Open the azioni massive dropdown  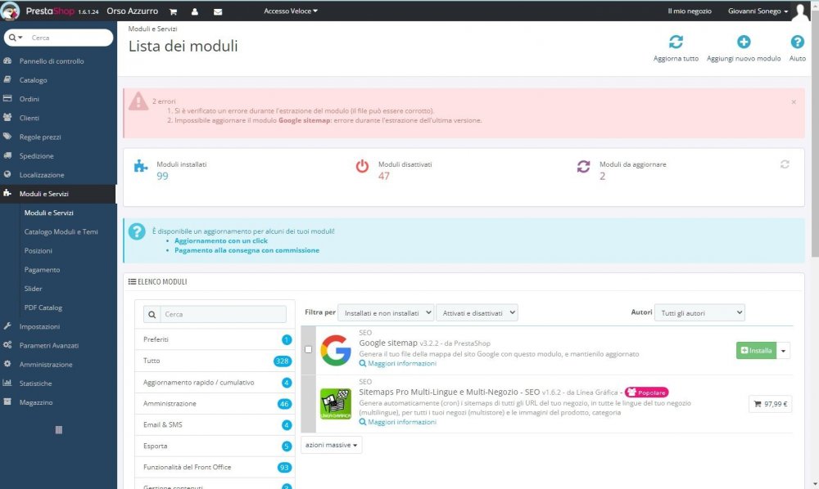pos(331,445)
